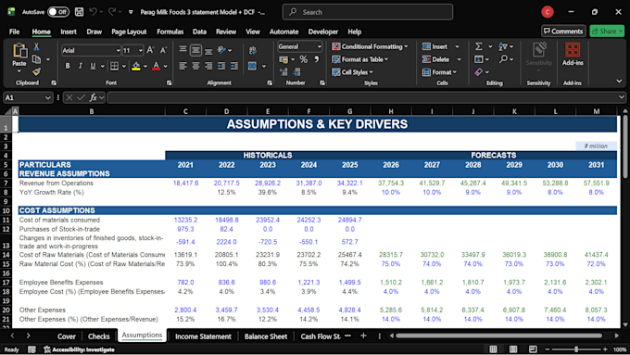Screen dimensions: 630x355
Task: Click the Copy icon
Action: [x=36, y=59]
